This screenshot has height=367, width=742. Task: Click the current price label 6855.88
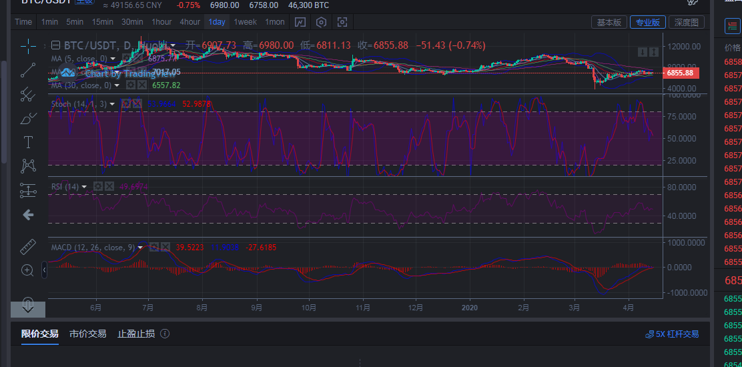click(681, 73)
